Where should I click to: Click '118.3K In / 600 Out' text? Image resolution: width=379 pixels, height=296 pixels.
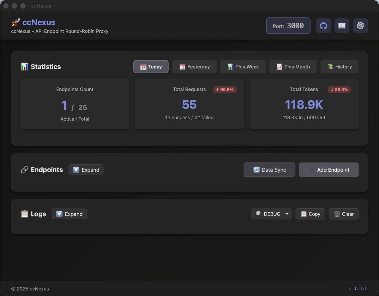(x=304, y=117)
